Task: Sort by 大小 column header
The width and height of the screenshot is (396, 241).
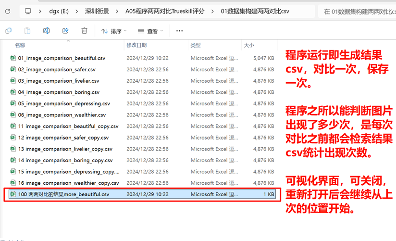Action: [x=249, y=45]
